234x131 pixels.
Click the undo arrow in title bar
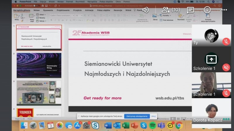click(50, 6)
